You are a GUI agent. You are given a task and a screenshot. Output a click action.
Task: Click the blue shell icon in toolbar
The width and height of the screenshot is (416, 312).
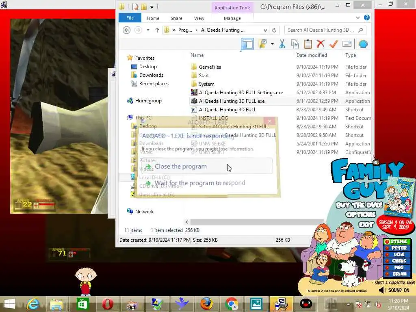tap(363, 44)
